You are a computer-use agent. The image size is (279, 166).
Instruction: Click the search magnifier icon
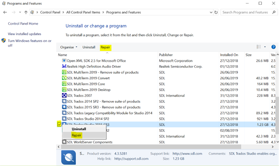(x=274, y=12)
